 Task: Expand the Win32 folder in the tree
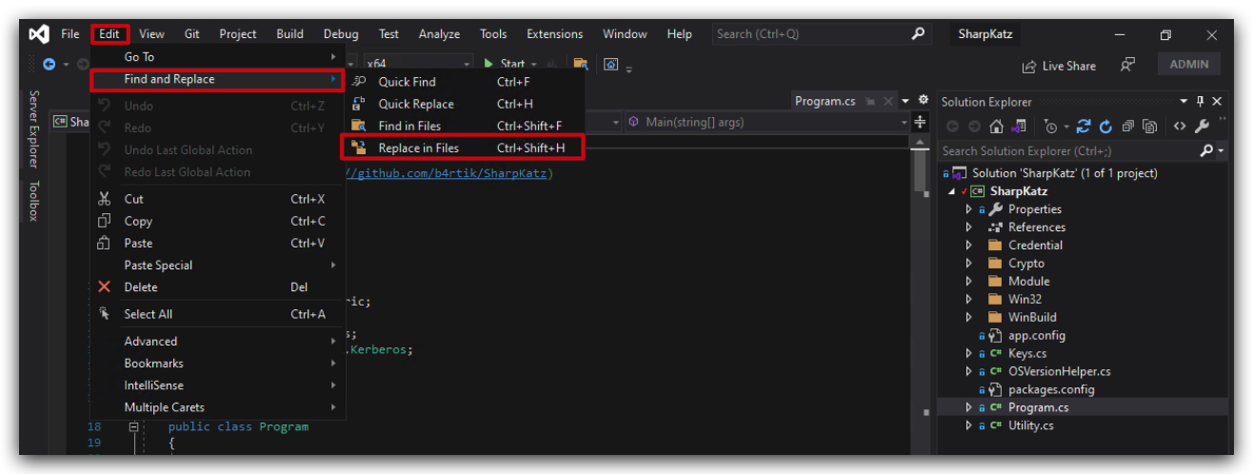click(969, 300)
